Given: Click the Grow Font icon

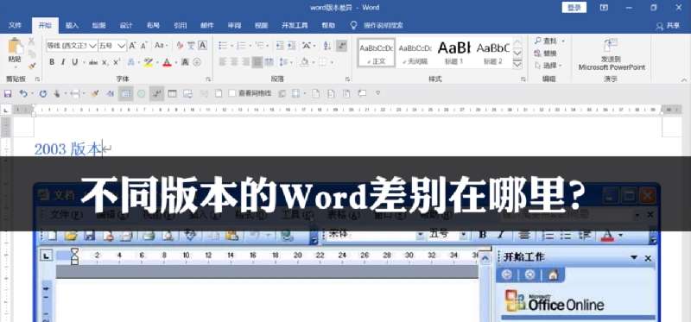Looking at the screenshot, I should [132, 46].
